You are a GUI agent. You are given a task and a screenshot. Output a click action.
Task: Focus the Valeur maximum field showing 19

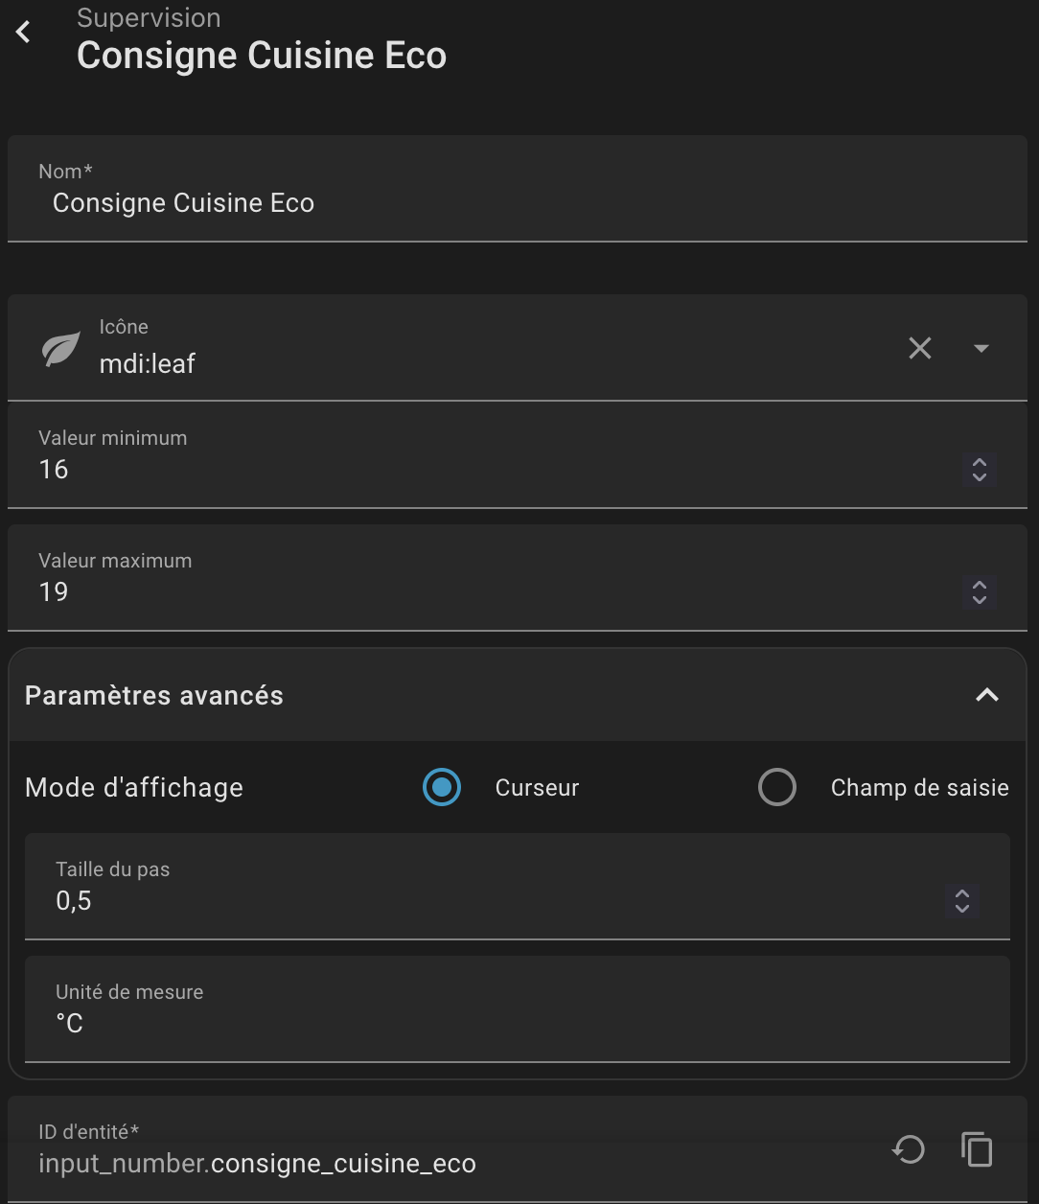point(479,592)
